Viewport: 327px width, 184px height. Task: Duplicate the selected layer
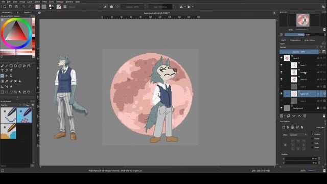288,116
